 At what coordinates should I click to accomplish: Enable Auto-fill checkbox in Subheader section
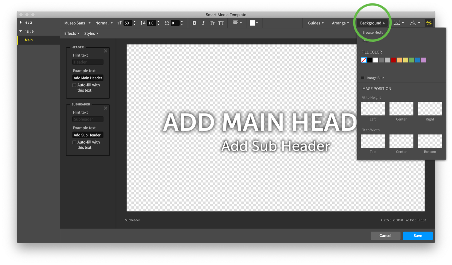coord(74,142)
